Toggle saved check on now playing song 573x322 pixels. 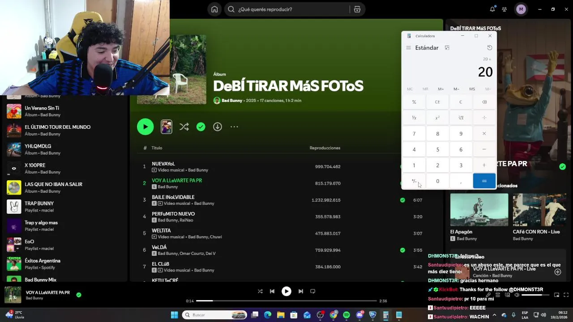click(x=79, y=295)
